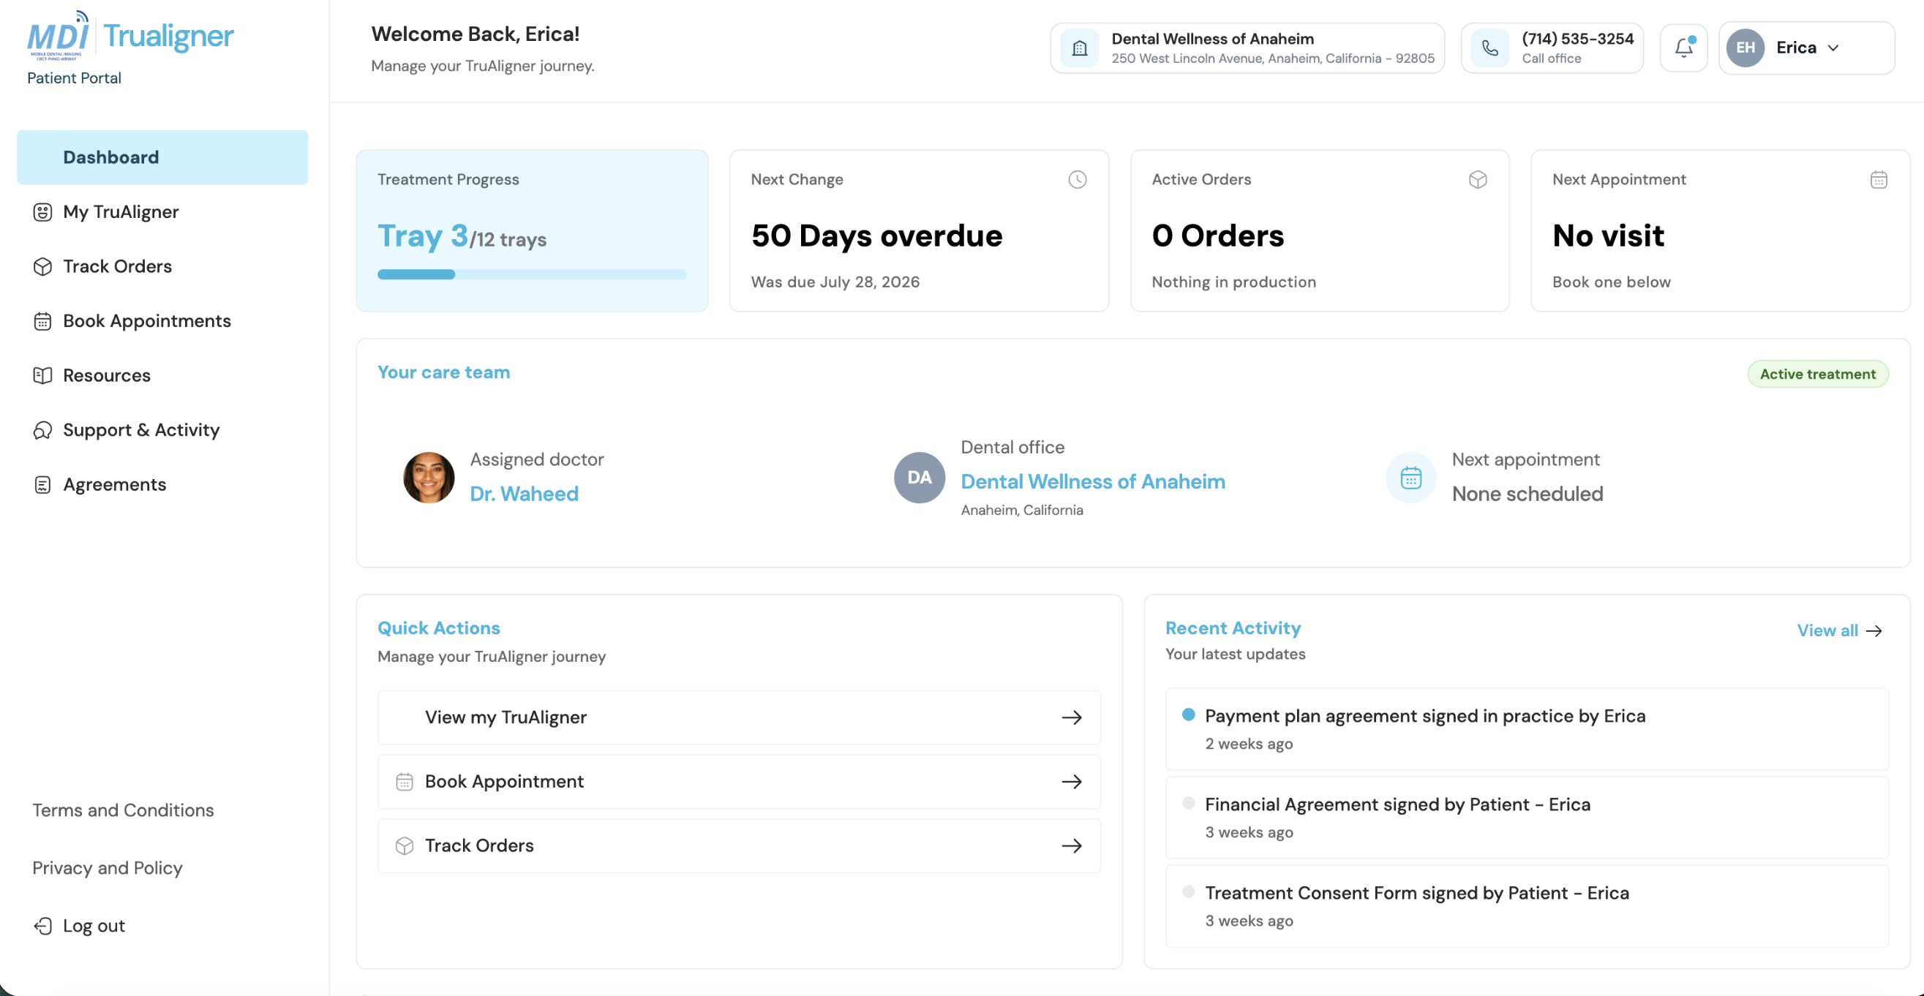Click the View all arrow icon
The image size is (1924, 996).
point(1874,631)
